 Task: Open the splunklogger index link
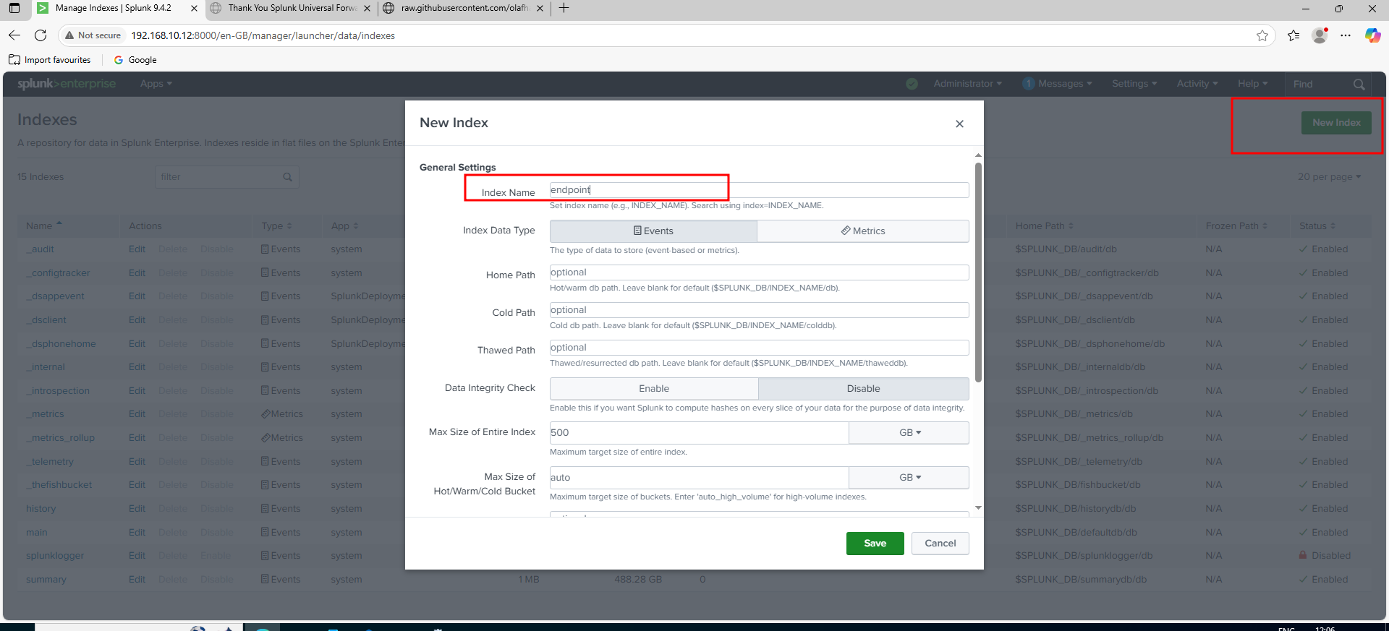click(x=55, y=556)
